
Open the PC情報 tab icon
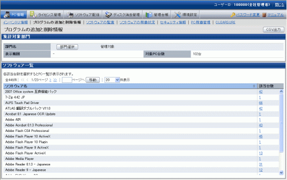pos(7,15)
